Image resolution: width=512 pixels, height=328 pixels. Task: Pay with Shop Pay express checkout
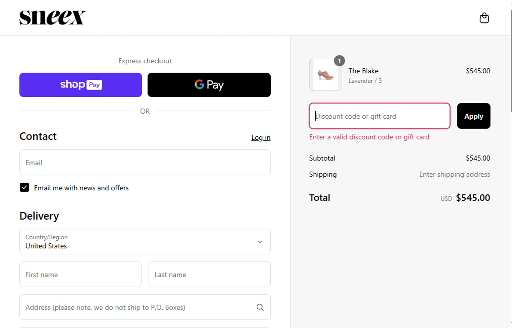coord(81,85)
